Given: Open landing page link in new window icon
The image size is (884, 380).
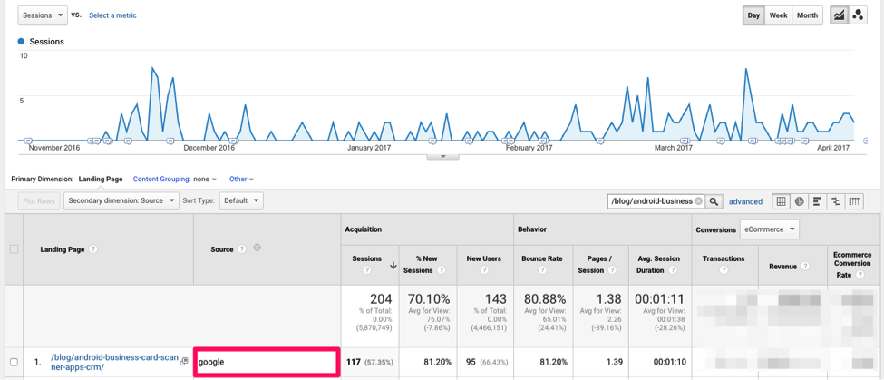Looking at the screenshot, I should coord(184,362).
